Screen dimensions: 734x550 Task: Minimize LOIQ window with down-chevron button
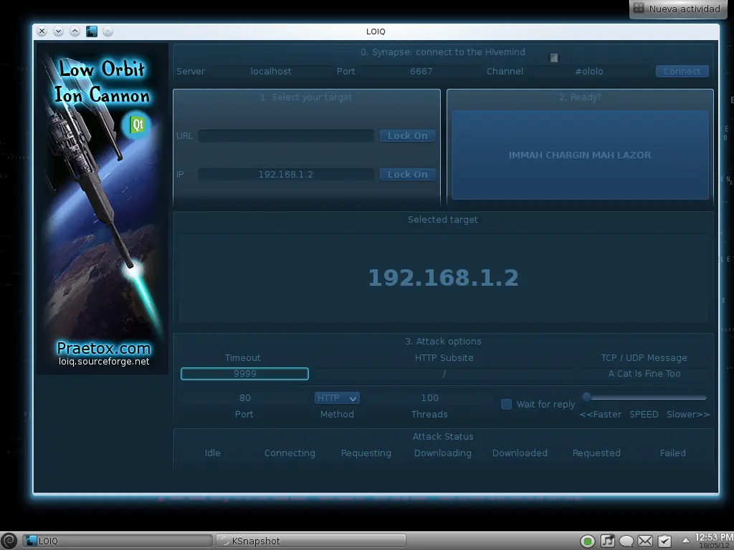pyautogui.click(x=58, y=32)
